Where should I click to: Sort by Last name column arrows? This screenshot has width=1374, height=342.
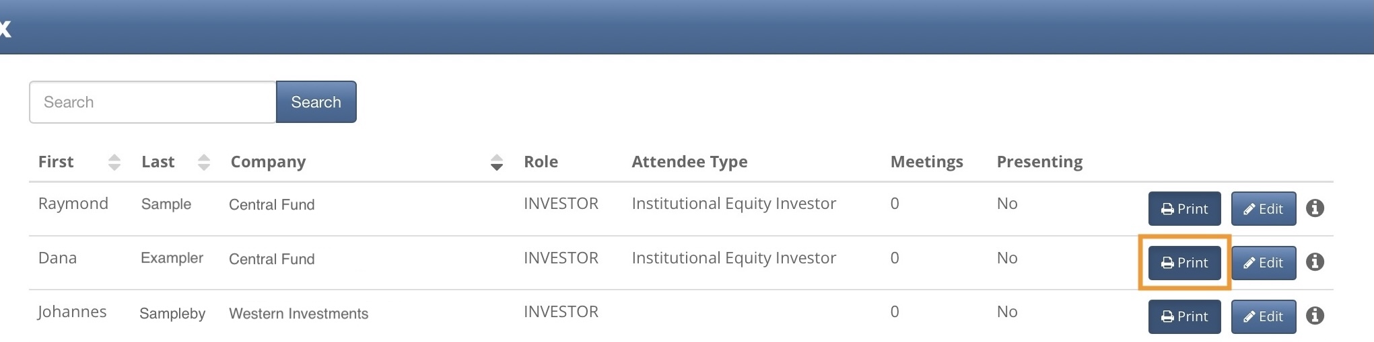(x=204, y=162)
